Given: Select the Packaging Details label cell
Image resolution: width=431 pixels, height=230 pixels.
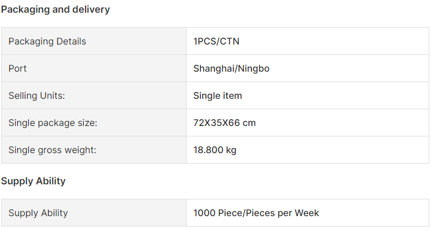Looking at the screenshot, I should [x=94, y=41].
